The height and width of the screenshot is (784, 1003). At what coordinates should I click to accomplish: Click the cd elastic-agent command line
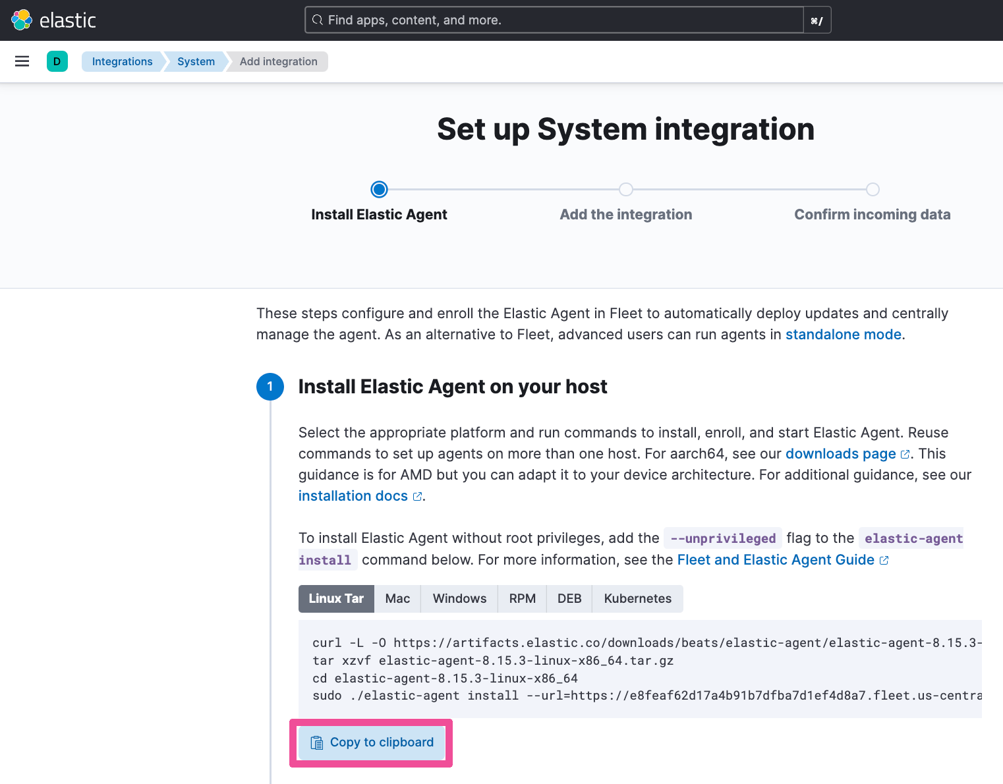tap(445, 679)
